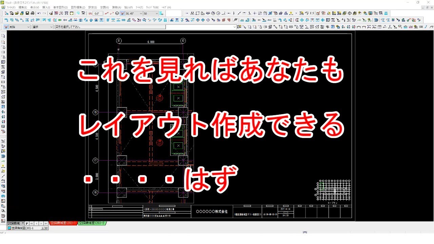
Task: Toggle the angle snap button beside 30, 45°
Action: coord(122,13)
